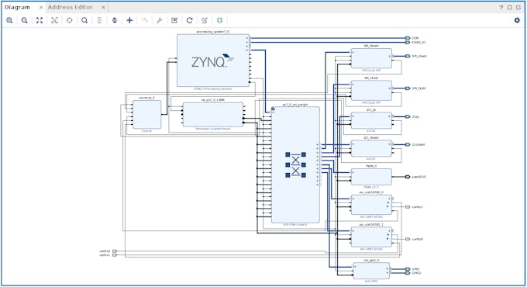527x287 pixels.
Task: Click the question mark help button
Action: (x=501, y=8)
